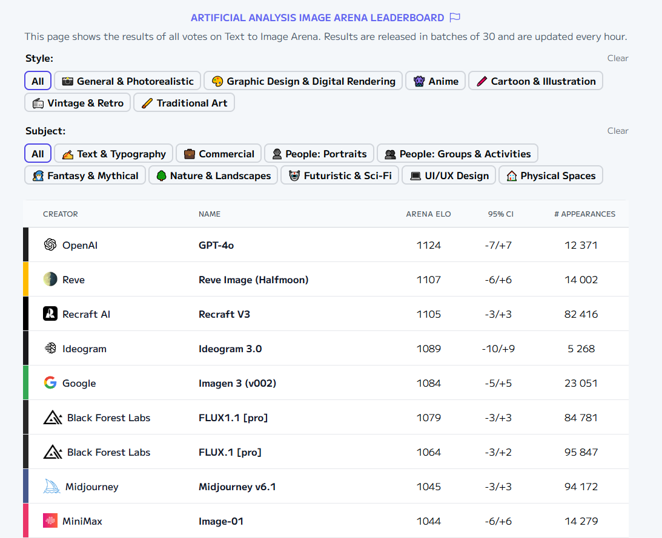Click the FLUX1.1 [pro] model name
The image size is (662, 538).
(x=233, y=418)
